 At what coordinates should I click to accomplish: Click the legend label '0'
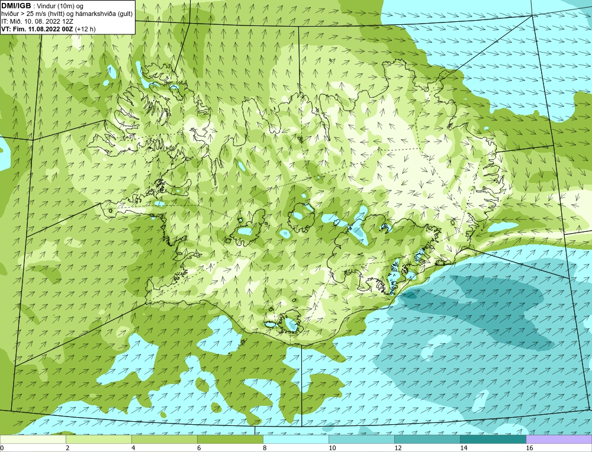click(2, 448)
